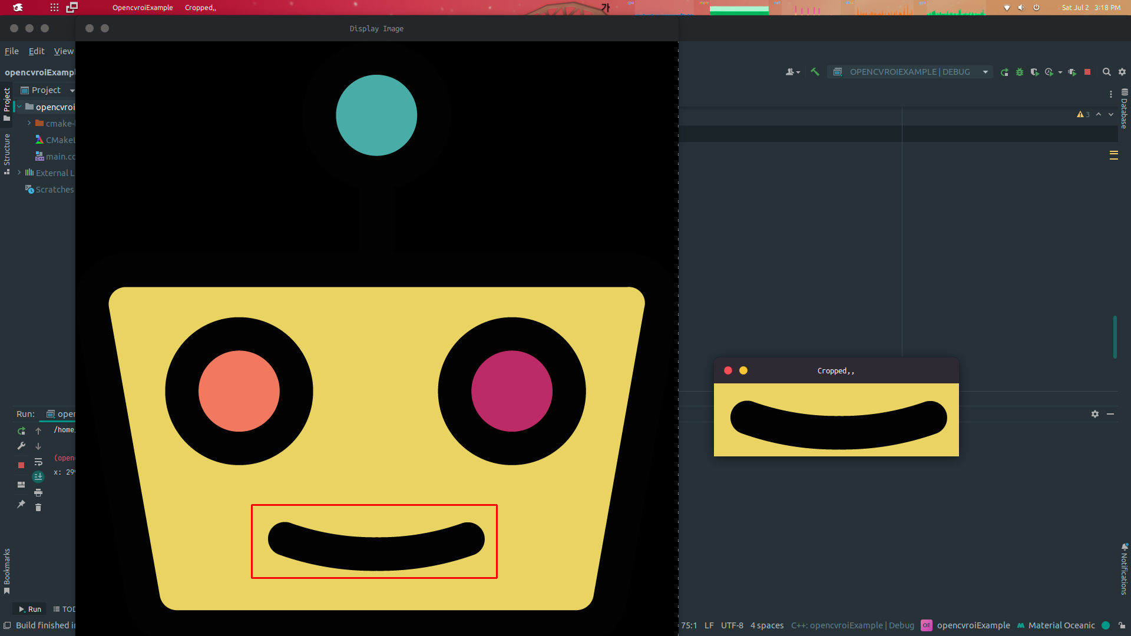
Task: Open Search Everywhere magnifier icon
Action: (1106, 72)
